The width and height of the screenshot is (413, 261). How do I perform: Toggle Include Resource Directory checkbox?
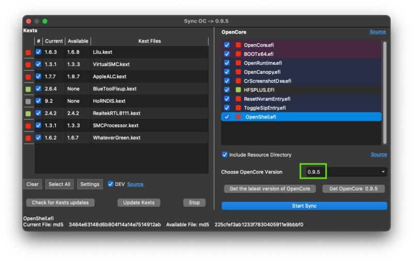(225, 155)
